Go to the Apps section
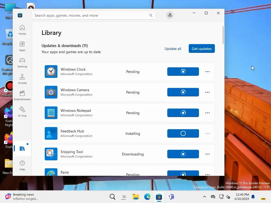This screenshot has width=271, height=203. 22,46
